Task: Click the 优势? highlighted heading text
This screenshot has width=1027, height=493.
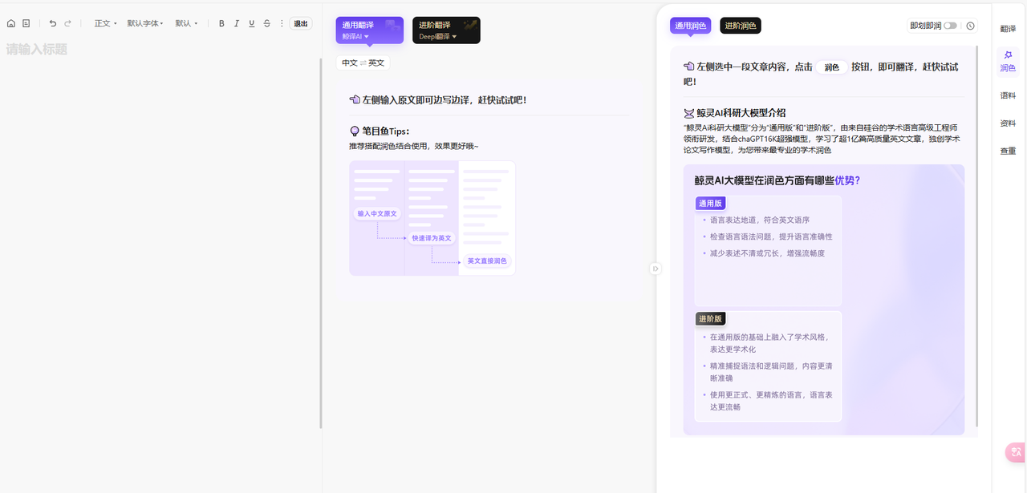Action: coord(847,180)
